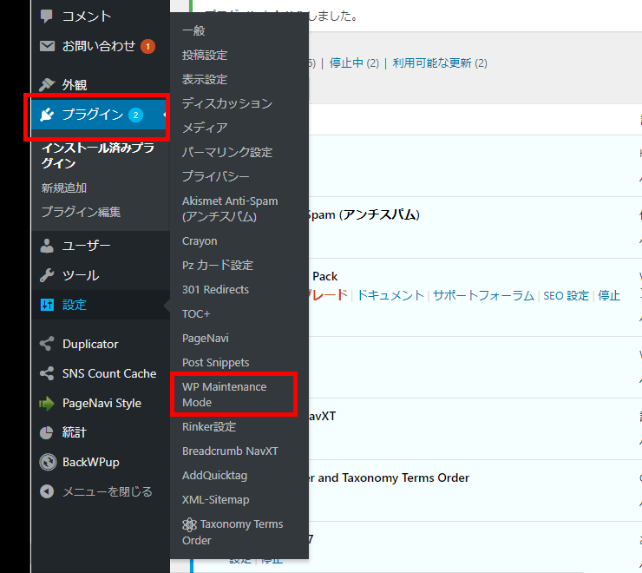Click the BackWPup icon in sidebar

(x=47, y=462)
